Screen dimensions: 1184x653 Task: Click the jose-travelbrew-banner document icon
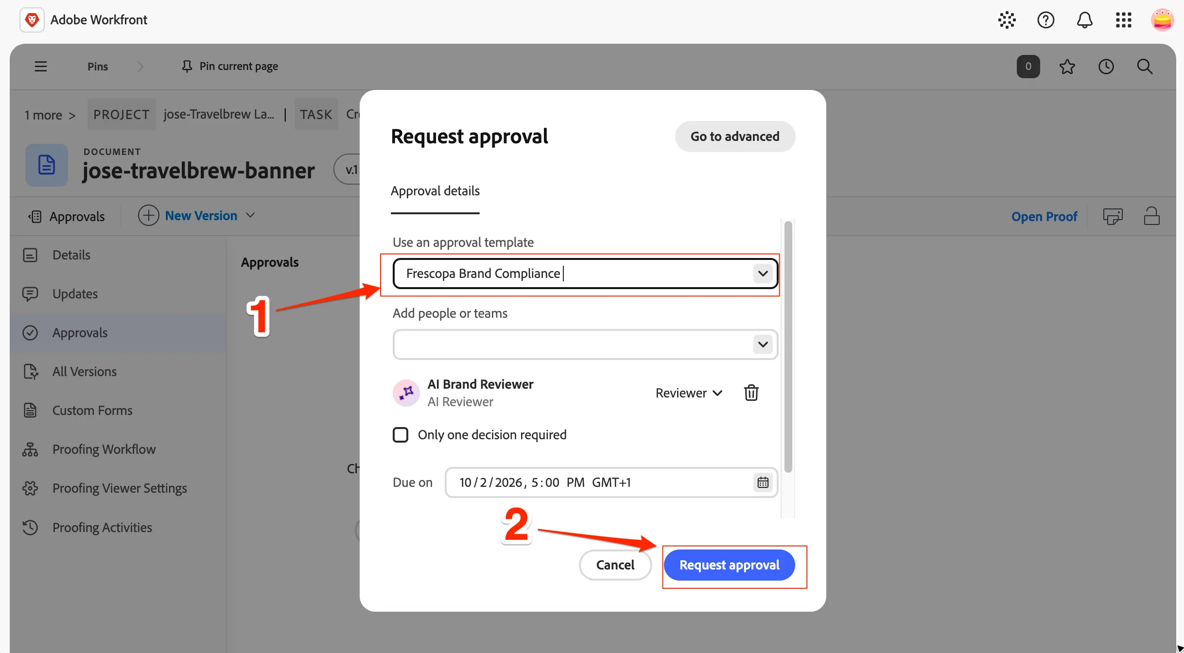pyautogui.click(x=47, y=165)
